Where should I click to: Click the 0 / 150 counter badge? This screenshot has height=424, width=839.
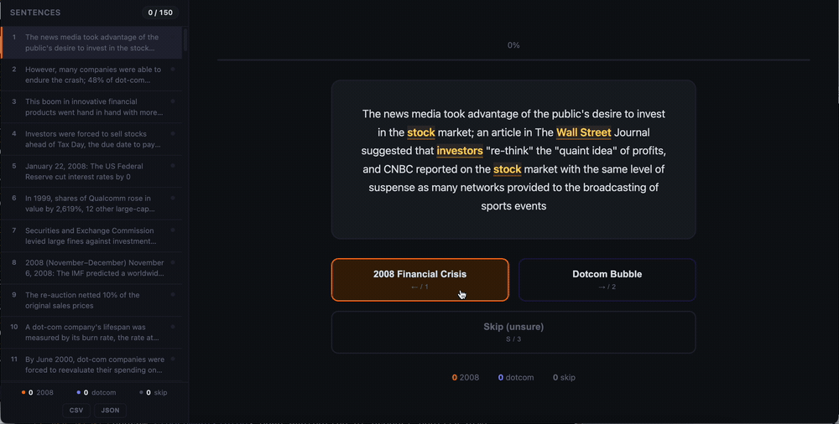(x=160, y=13)
